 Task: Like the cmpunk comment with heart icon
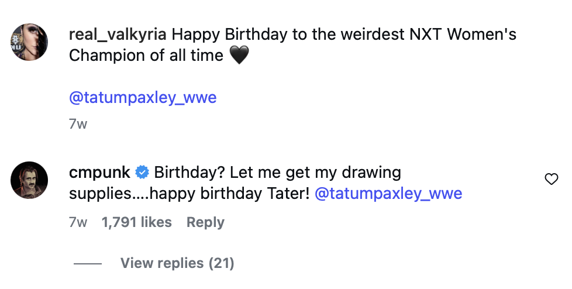tap(551, 180)
